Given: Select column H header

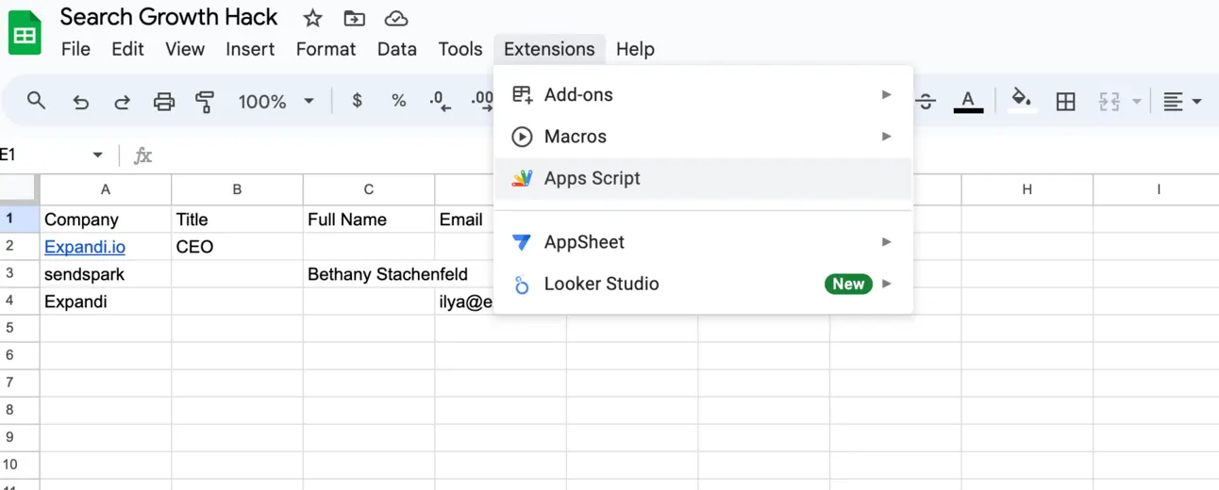Looking at the screenshot, I should click(x=1027, y=189).
